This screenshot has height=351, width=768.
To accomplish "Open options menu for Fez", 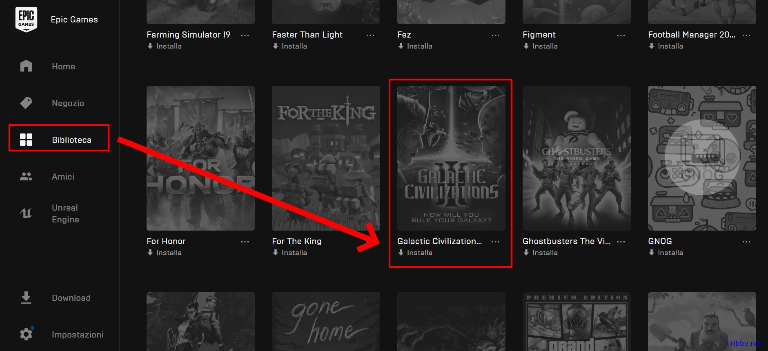I will [x=496, y=35].
